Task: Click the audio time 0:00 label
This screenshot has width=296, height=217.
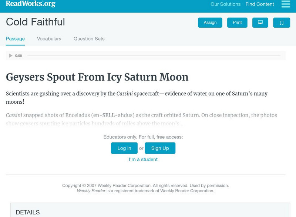Action: coord(18,56)
